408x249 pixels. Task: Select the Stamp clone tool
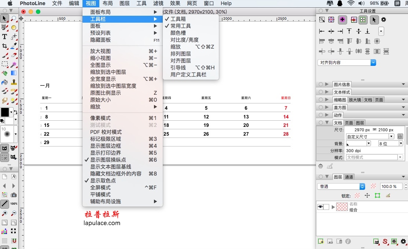tap(14, 82)
